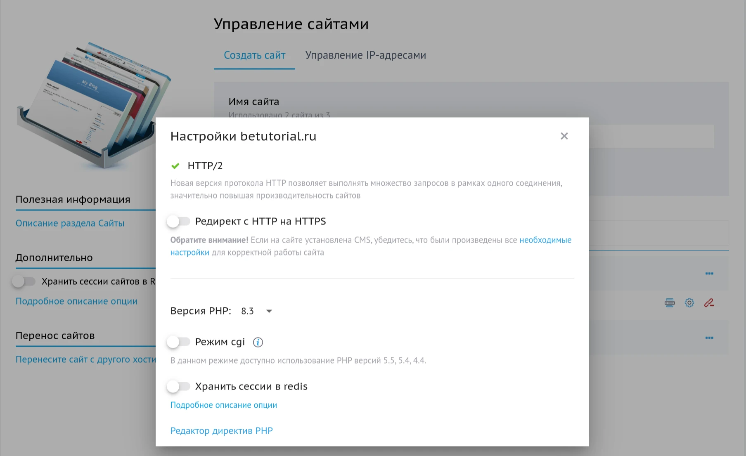Viewport: 746px width, 456px height.
Task: Click the red unlink icon in the site row
Action: [709, 302]
